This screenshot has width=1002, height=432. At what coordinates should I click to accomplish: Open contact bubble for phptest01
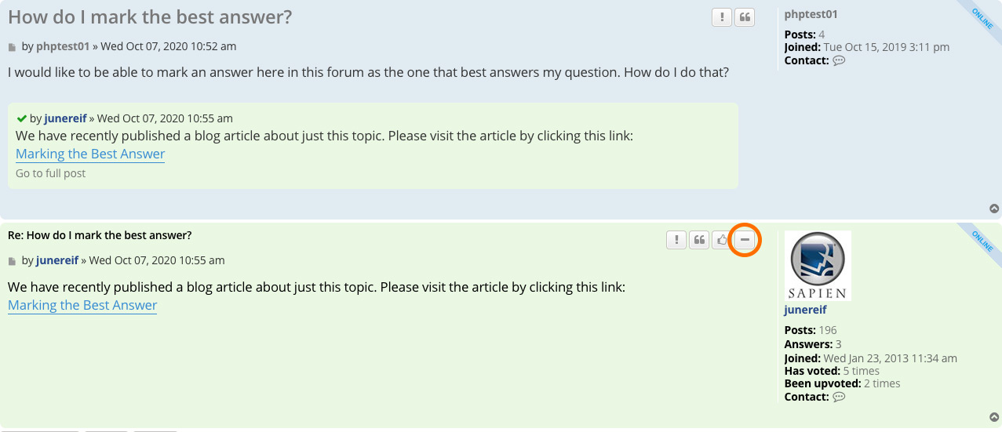(x=839, y=60)
